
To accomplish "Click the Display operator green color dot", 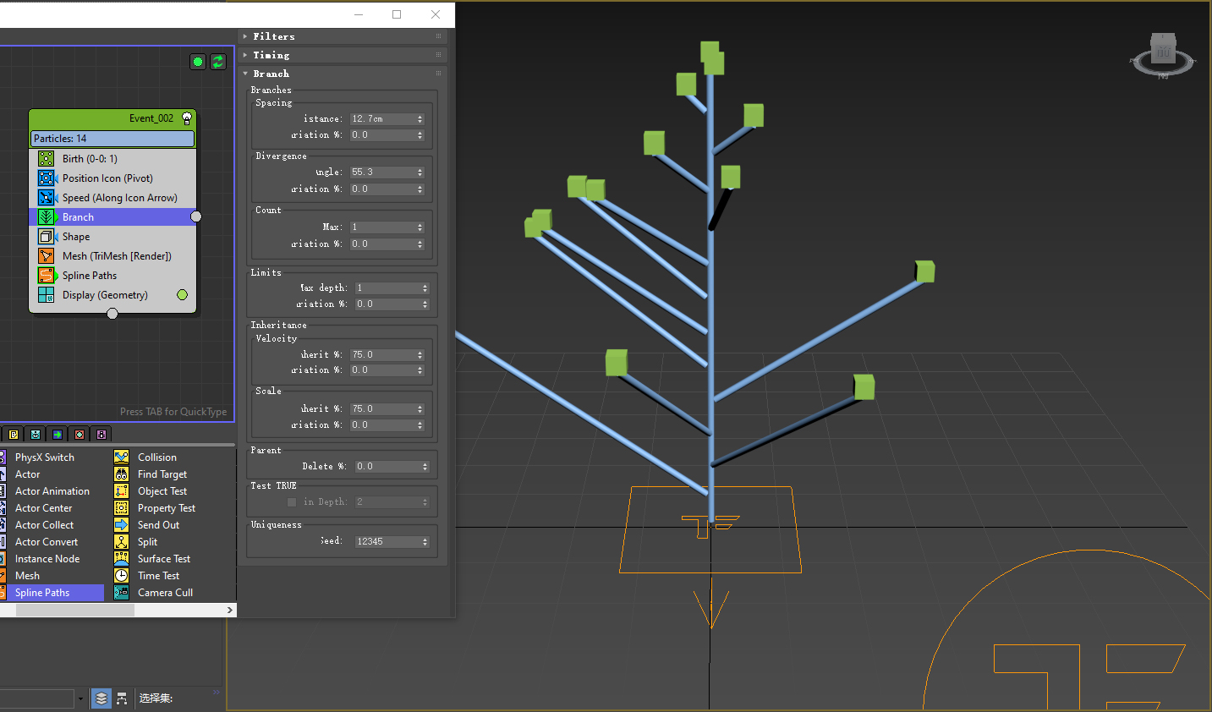I will 182,294.
